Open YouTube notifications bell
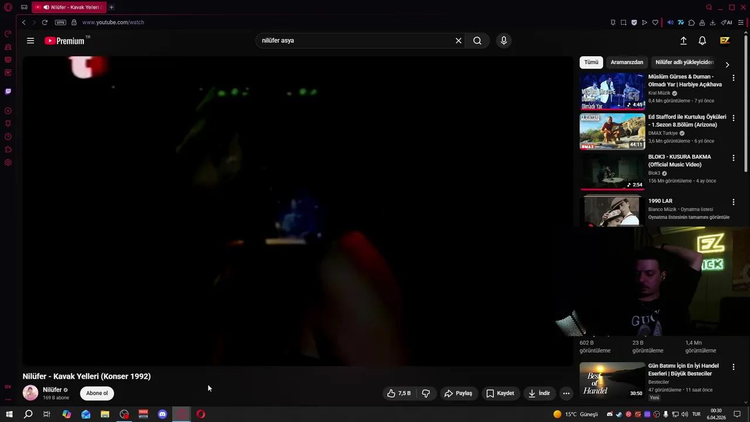The width and height of the screenshot is (750, 422). click(702, 40)
